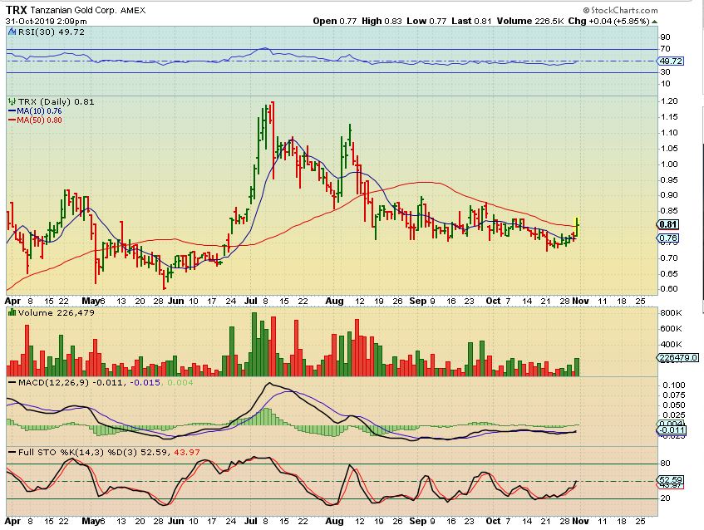
Task: Click the blue RSI indicator icon
Action: click(x=12, y=32)
